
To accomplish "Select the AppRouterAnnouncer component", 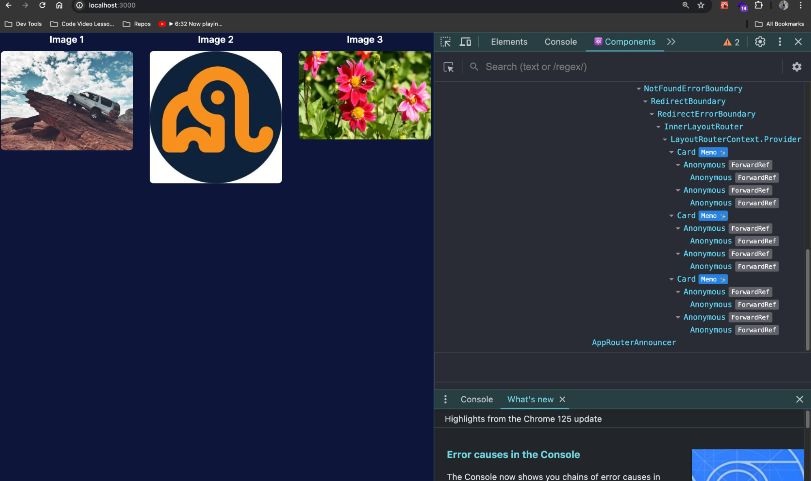I will (634, 342).
